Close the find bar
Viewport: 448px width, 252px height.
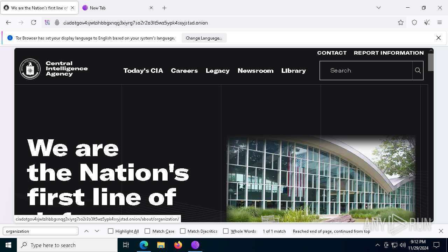click(441, 231)
